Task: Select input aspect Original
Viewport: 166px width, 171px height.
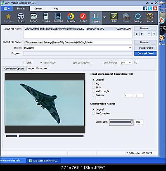Action: (93, 80)
